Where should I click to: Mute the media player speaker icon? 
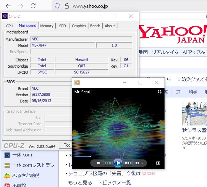(x=137, y=163)
